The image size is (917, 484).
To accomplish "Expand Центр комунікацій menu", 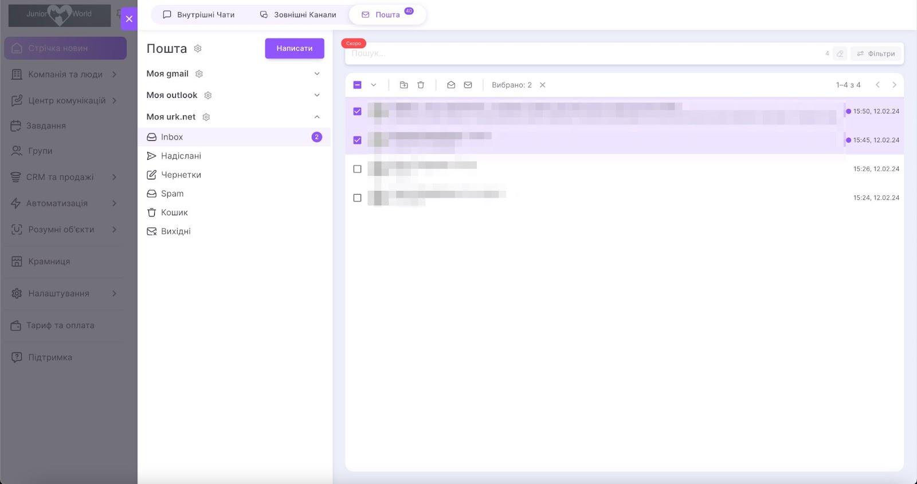I will coord(65,101).
